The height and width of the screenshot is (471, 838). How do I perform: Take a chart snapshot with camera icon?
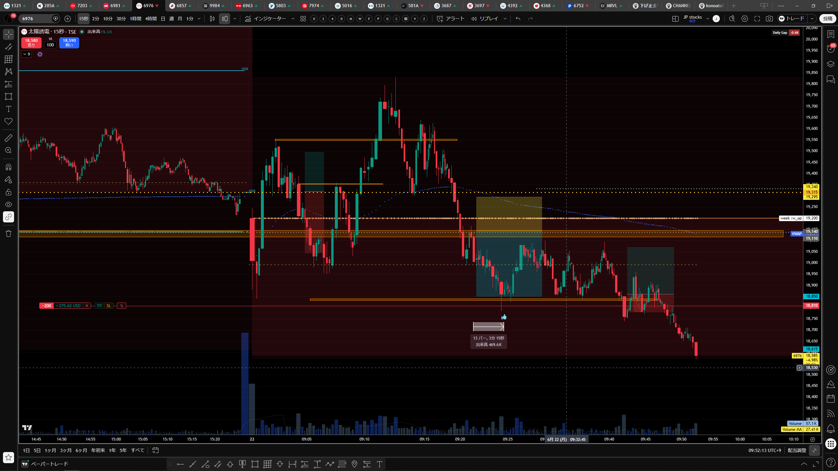tap(769, 19)
